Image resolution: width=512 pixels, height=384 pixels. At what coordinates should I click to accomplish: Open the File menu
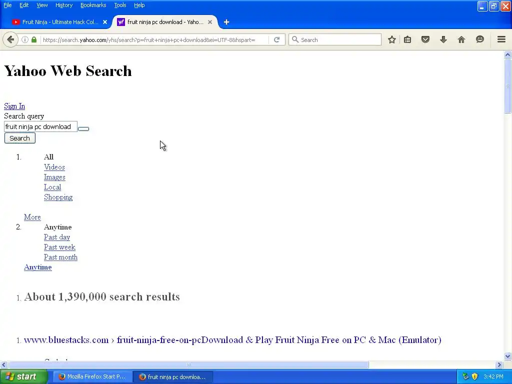[7, 5]
